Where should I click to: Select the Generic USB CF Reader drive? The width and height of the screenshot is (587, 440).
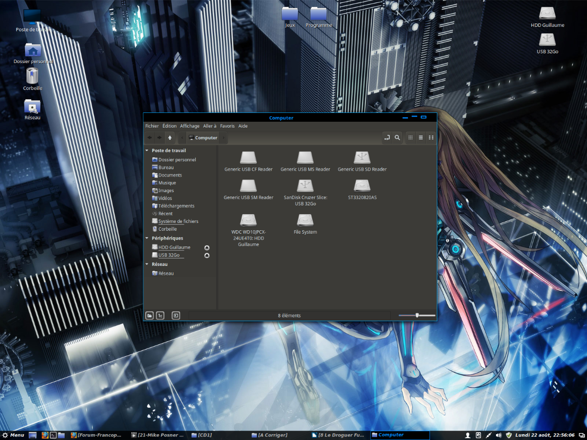[248, 162]
